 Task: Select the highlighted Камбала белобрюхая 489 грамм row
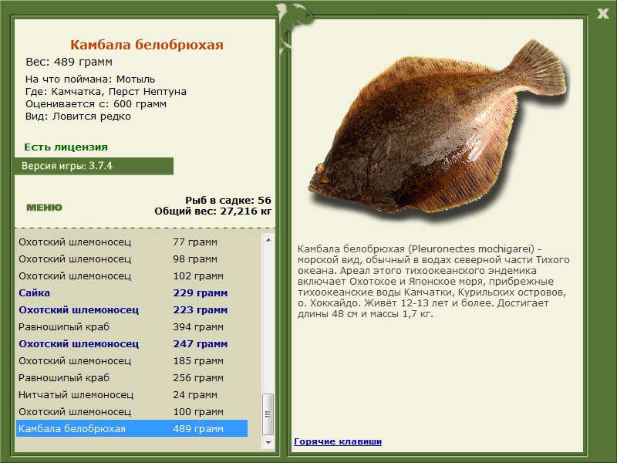[x=132, y=428]
